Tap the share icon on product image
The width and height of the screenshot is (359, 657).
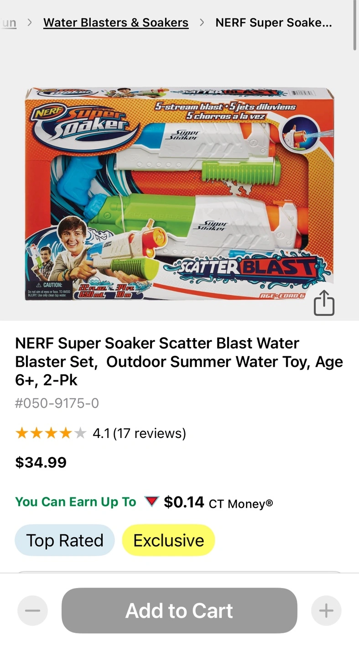click(x=324, y=303)
